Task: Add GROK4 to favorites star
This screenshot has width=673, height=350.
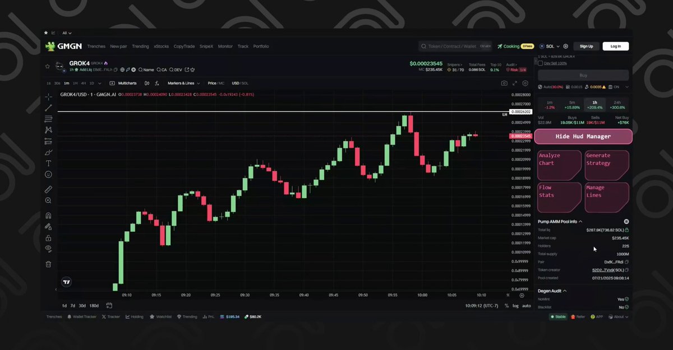Action: [x=47, y=66]
